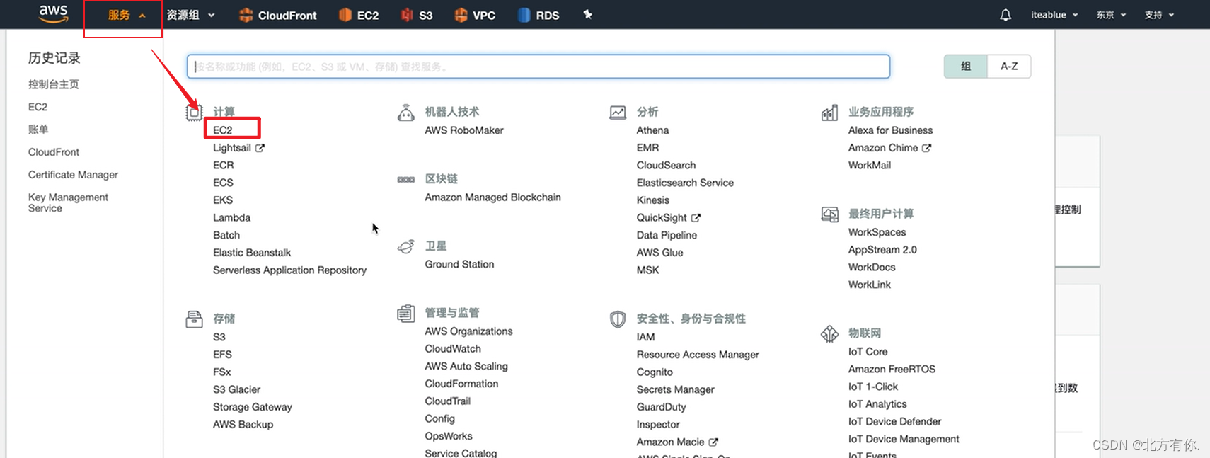Open the iteablue account dropdown

point(1054,15)
